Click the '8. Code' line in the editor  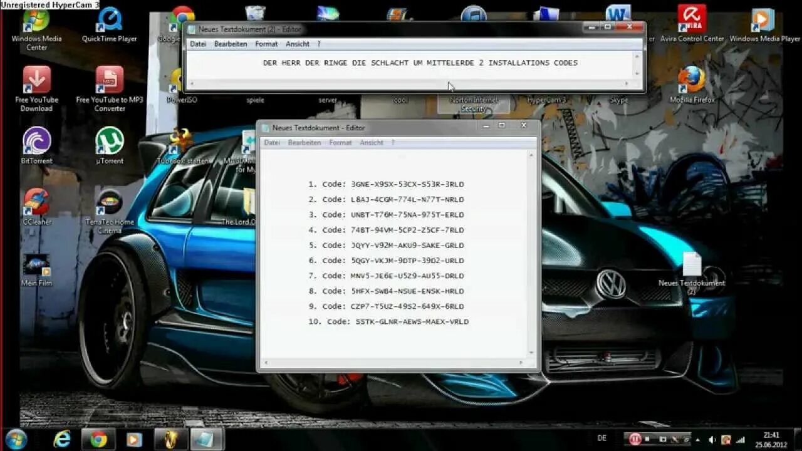click(x=386, y=291)
